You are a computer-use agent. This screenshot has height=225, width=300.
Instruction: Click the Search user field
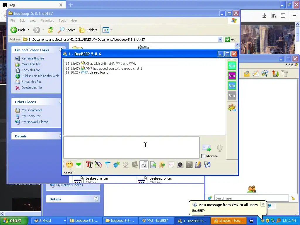pos(251,198)
